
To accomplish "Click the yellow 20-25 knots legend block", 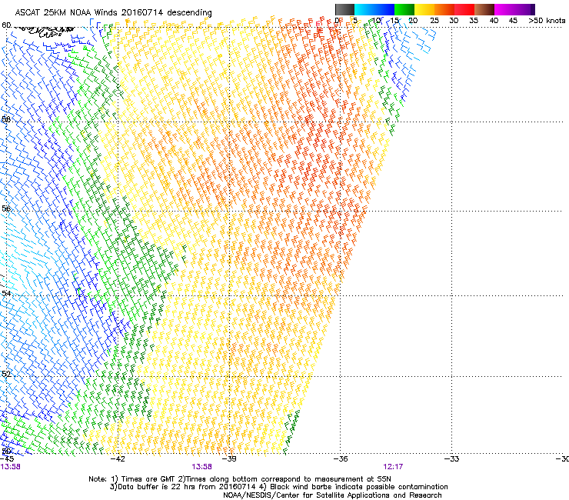I will point(424,9).
